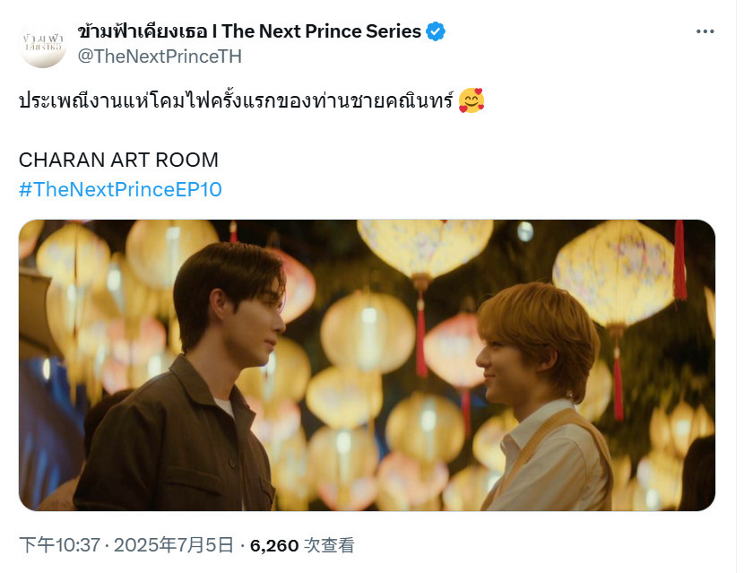
Task: Open the tweet's lantern festival photo
Action: 367,365
